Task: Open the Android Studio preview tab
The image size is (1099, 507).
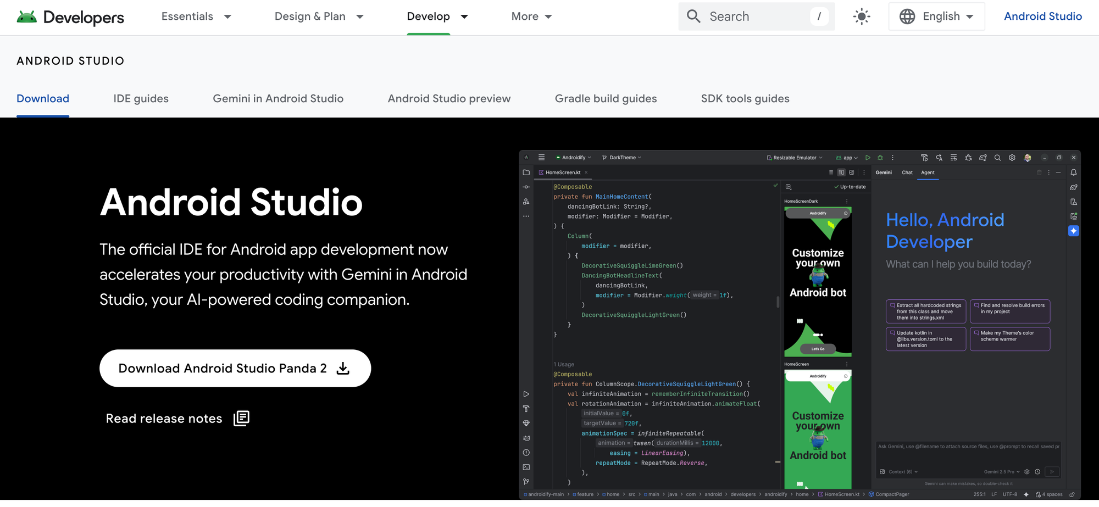Action: tap(449, 99)
